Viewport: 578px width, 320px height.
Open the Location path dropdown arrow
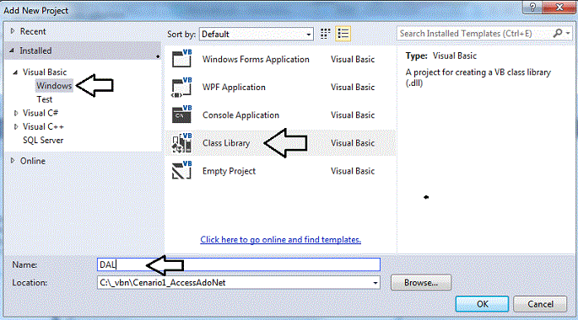tap(375, 283)
